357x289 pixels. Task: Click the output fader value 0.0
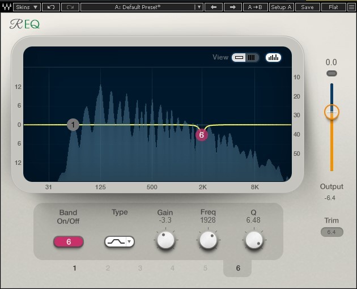tap(331, 62)
